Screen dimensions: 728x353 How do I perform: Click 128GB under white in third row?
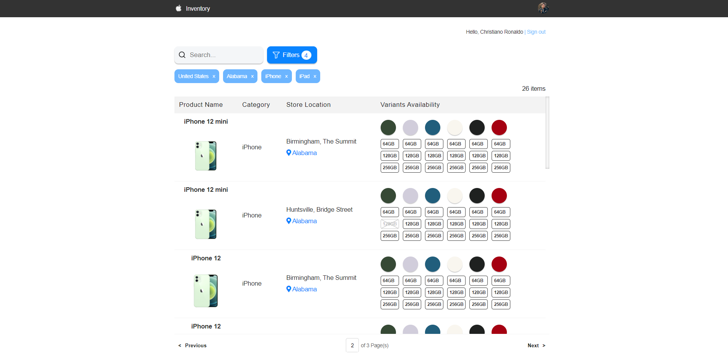(x=456, y=293)
